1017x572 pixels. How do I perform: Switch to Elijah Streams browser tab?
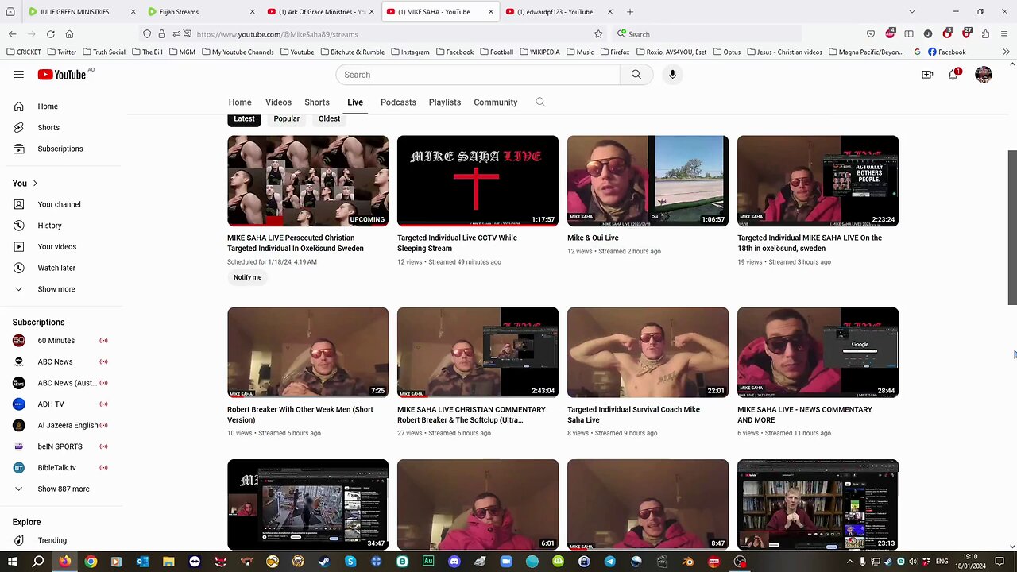201,12
